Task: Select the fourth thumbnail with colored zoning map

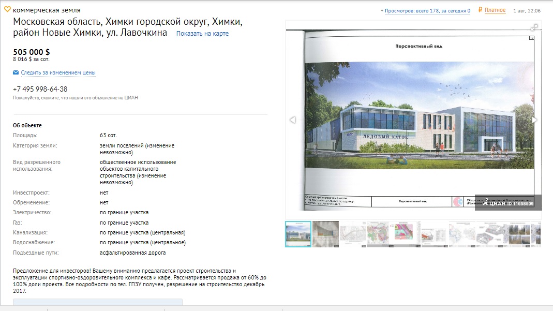Action: 380,234
